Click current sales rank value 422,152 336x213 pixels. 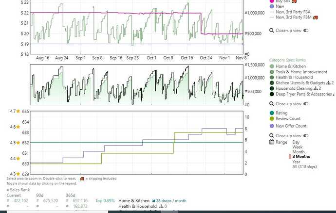coord(21,201)
